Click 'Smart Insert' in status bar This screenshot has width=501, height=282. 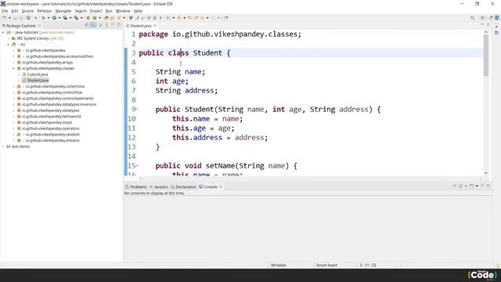[x=326, y=265]
